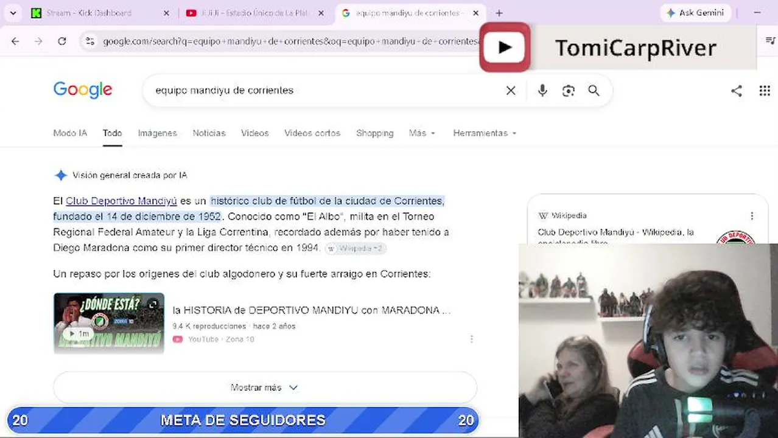778x438 pixels.
Task: Expand overview with Mostrar más
Action: (265, 388)
